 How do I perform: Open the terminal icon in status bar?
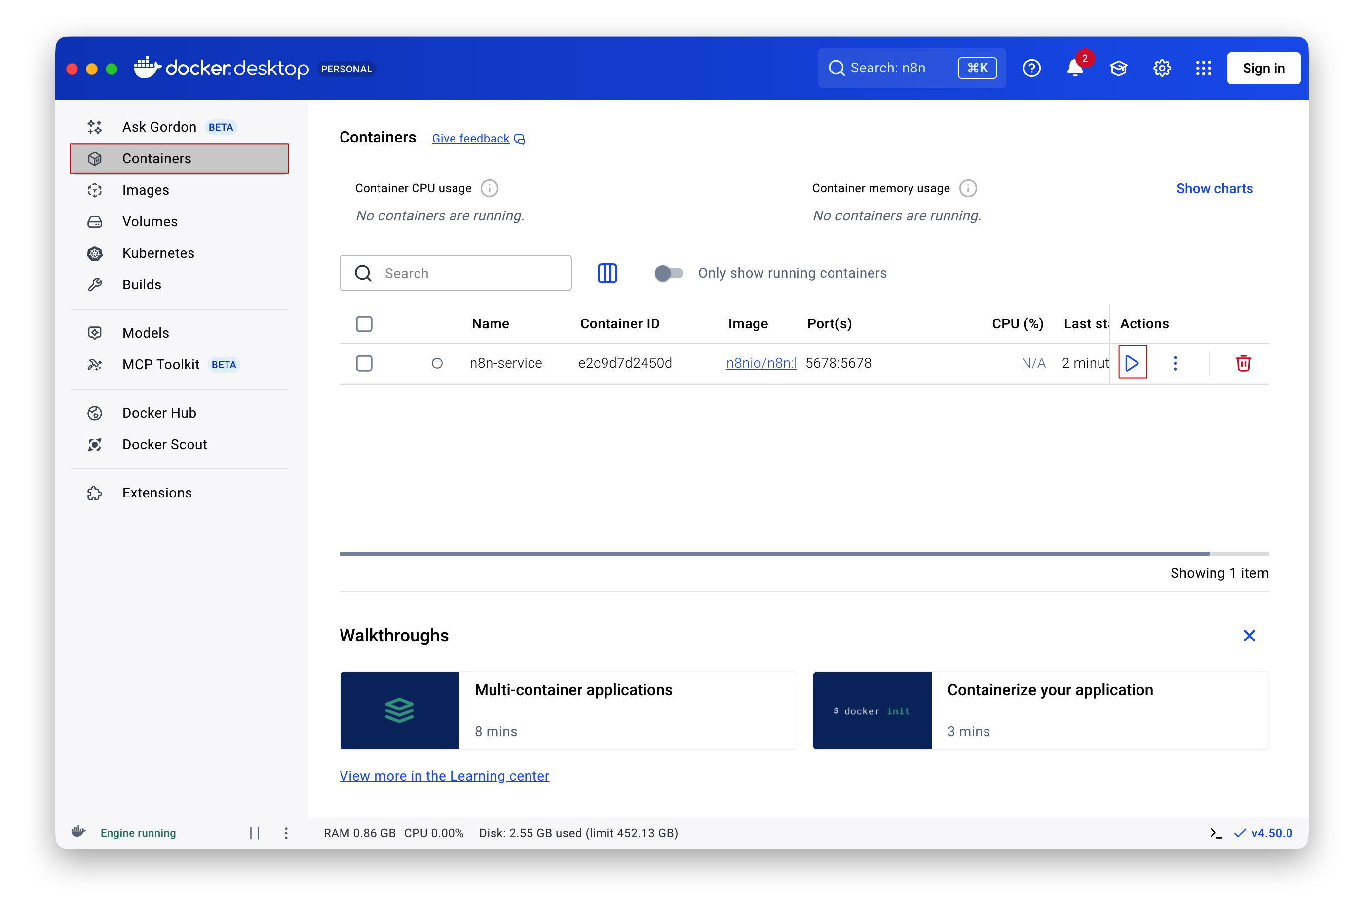pyautogui.click(x=1215, y=833)
